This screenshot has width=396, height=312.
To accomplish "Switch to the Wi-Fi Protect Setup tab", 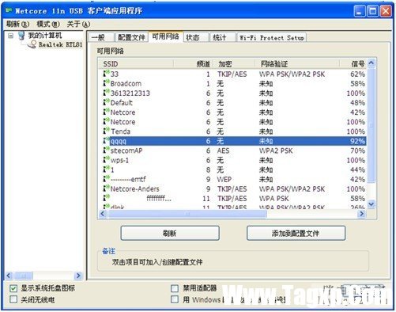I will 272,37.
